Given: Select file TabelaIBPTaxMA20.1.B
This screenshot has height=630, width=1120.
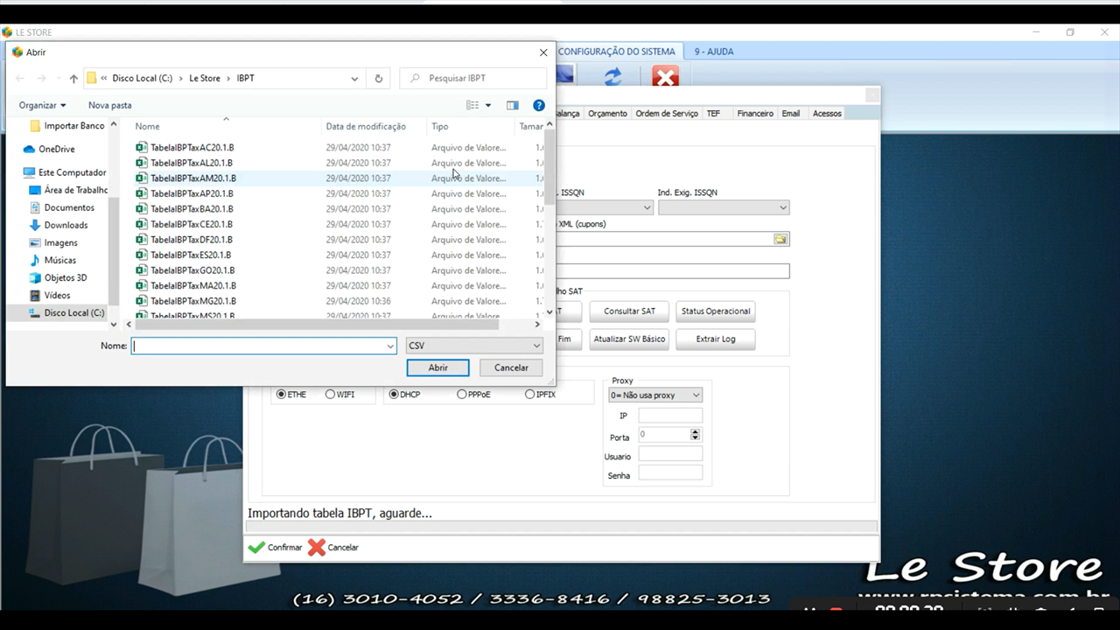Looking at the screenshot, I should [192, 285].
